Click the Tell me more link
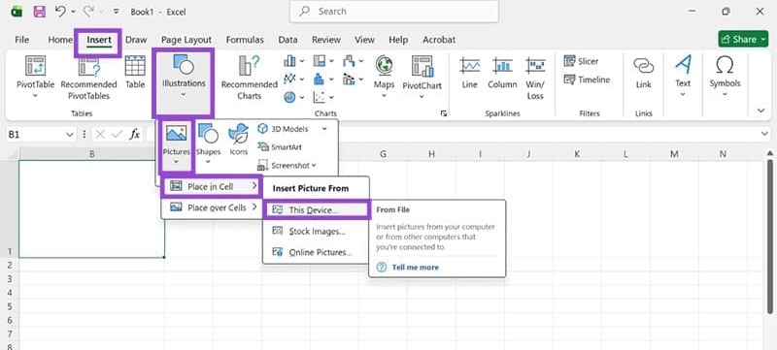Viewport: 777px width, 350px height. coord(415,267)
